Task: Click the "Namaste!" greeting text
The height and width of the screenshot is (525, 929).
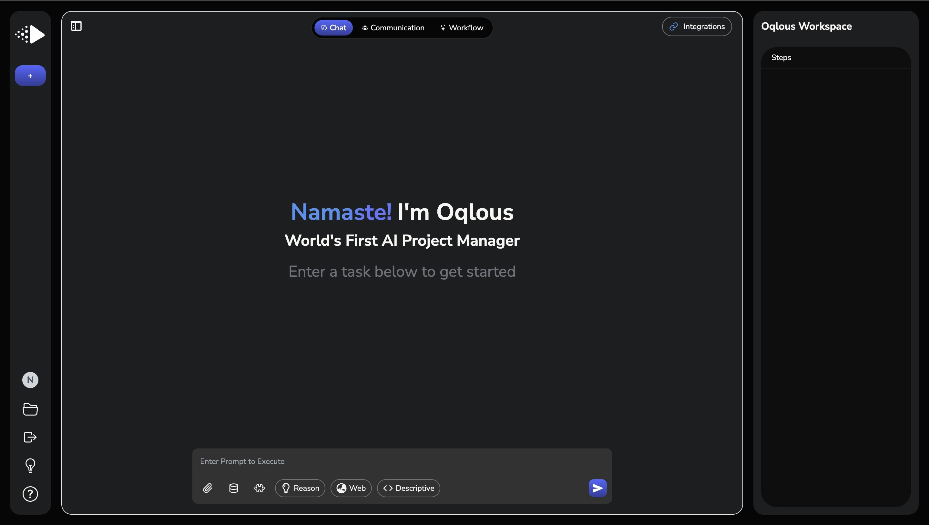Action: tap(341, 212)
